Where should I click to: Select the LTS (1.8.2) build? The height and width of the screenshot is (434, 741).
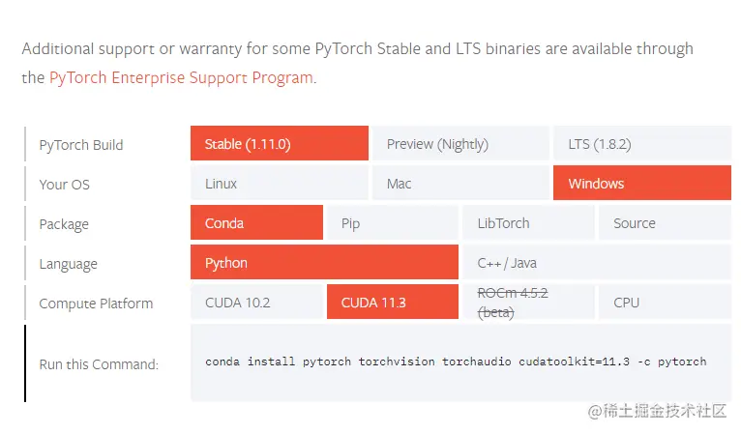(x=642, y=143)
